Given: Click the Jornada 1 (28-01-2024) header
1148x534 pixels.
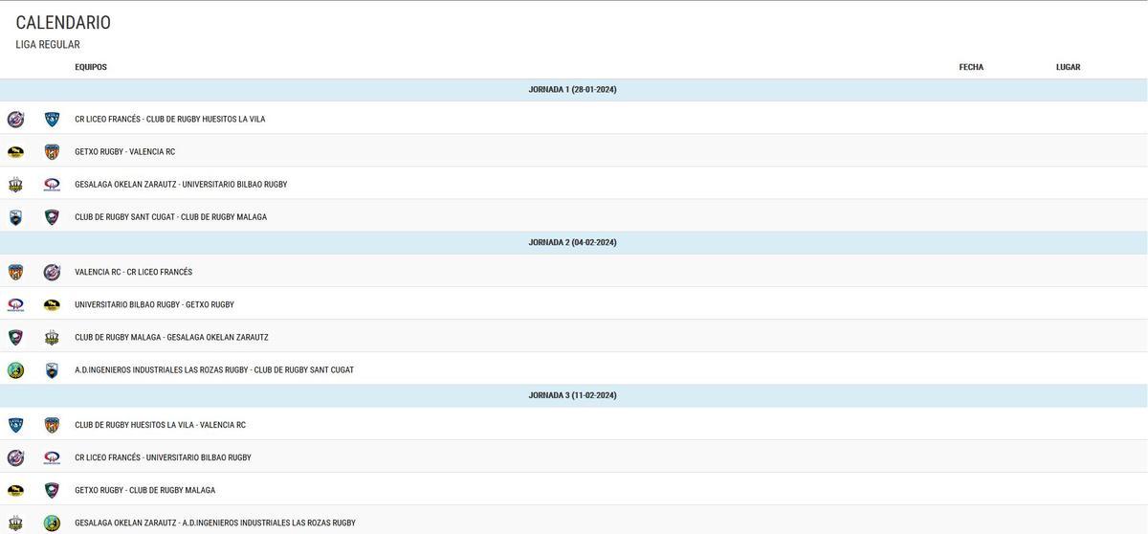Looking at the screenshot, I should coord(572,90).
